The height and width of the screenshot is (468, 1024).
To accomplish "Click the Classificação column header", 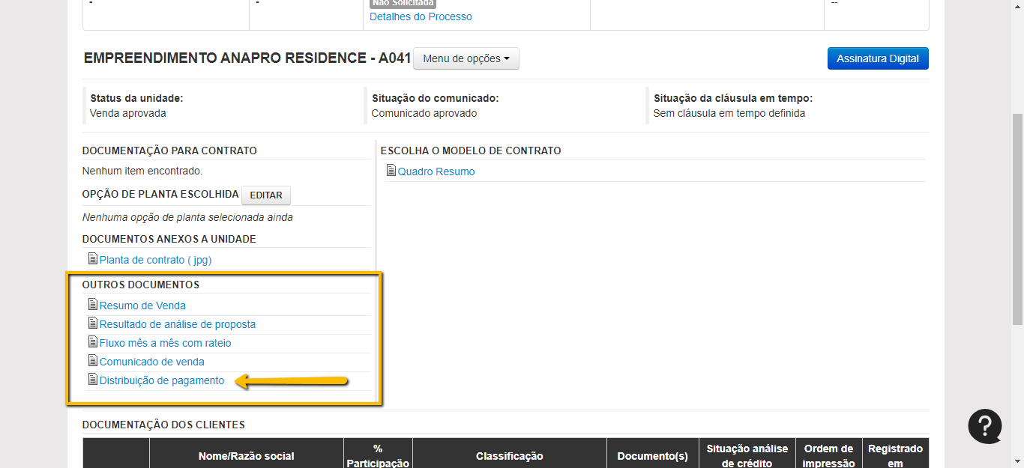I will coord(509,456).
